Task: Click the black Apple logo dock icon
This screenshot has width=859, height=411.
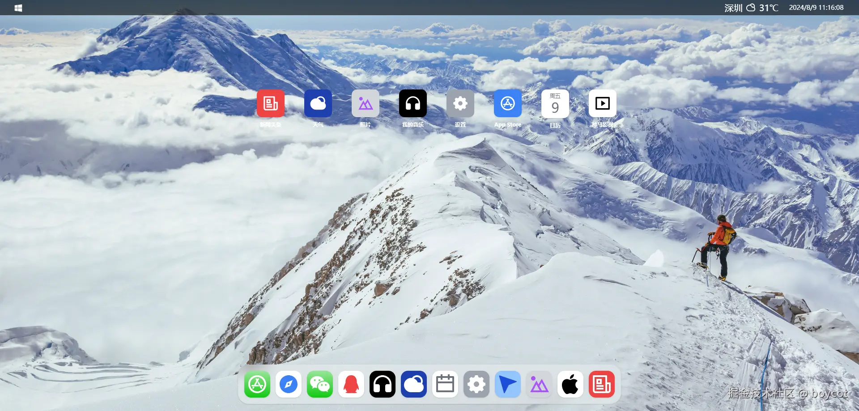Action: tap(570, 384)
